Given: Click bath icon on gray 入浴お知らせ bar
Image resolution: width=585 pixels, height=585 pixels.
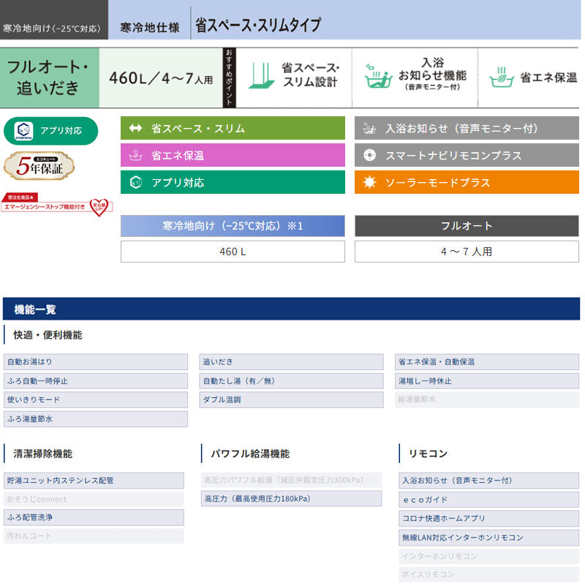Looking at the screenshot, I should 369,128.
